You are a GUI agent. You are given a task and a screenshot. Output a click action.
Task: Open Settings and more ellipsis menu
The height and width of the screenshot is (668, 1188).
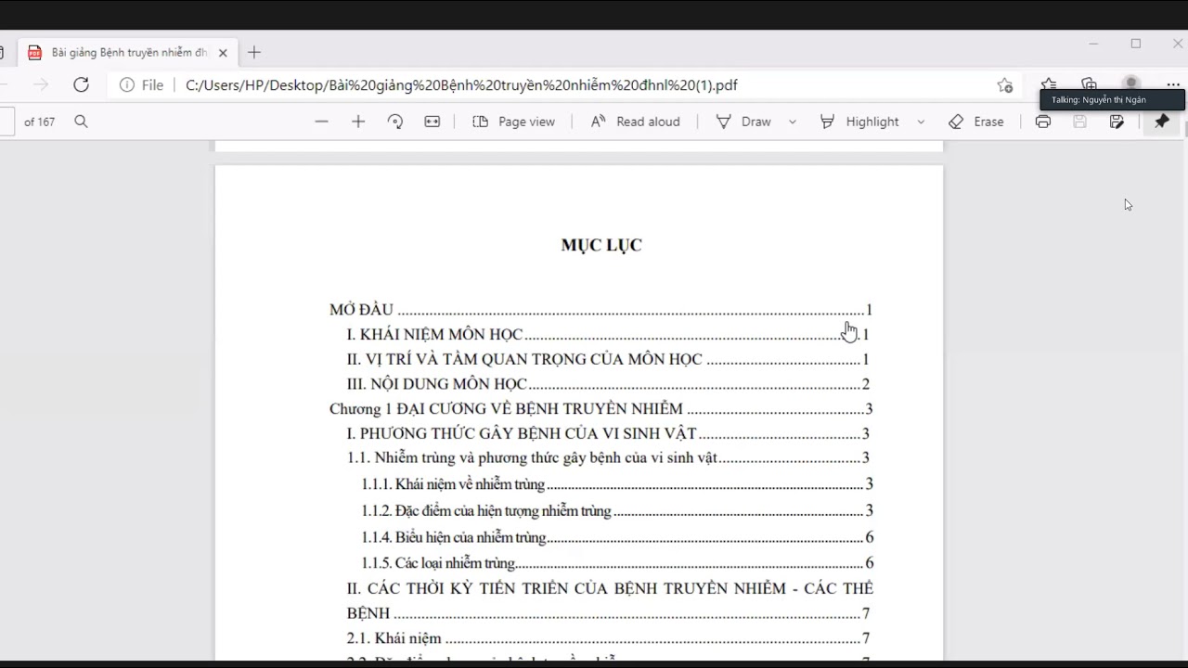[x=1173, y=84]
